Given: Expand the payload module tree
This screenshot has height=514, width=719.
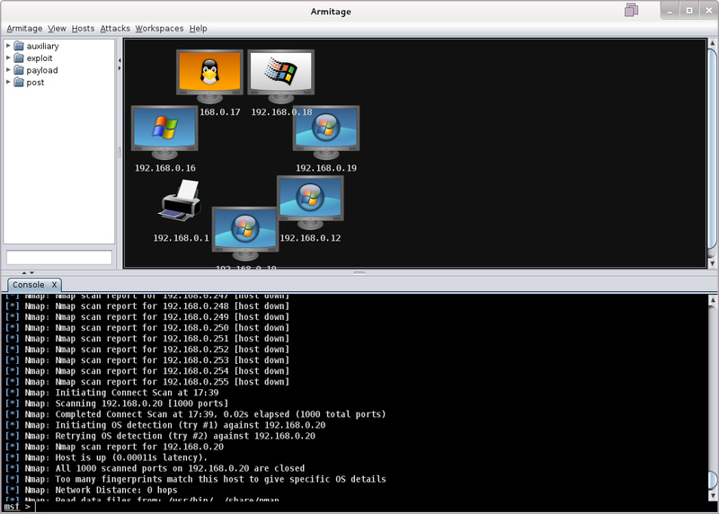Looking at the screenshot, I should (8, 70).
